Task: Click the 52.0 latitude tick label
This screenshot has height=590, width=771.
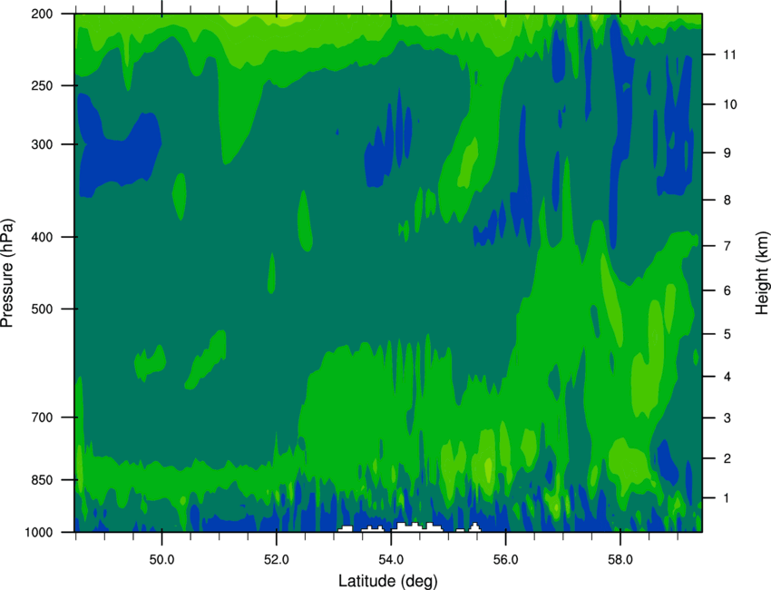Action: coord(277,560)
